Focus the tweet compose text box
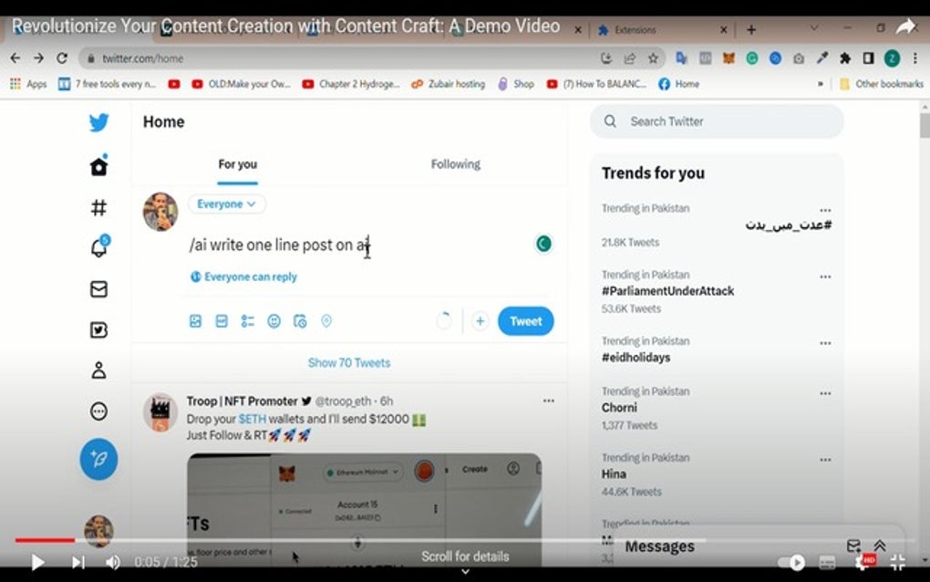The height and width of the screenshot is (582, 930). tap(356, 244)
